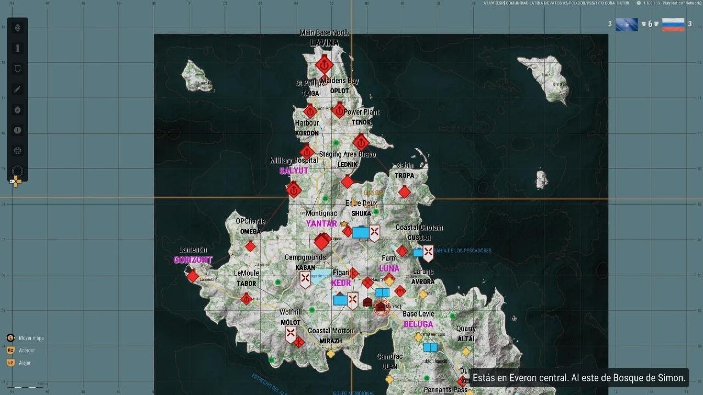
Task: Click the crossed-swords flag near Coastal Chotain Gussar
Action: (428, 253)
